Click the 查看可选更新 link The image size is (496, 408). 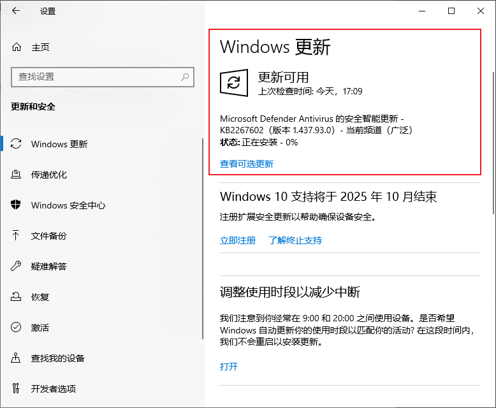pos(247,164)
